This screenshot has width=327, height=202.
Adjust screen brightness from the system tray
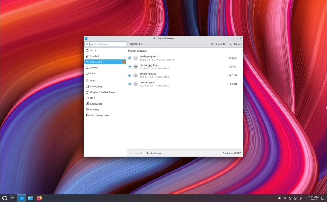pyautogui.click(x=285, y=198)
